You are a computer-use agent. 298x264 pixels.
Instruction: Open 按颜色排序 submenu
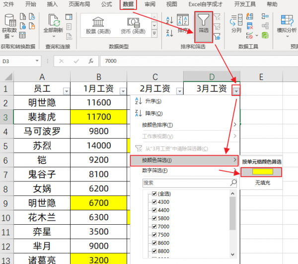point(185,125)
